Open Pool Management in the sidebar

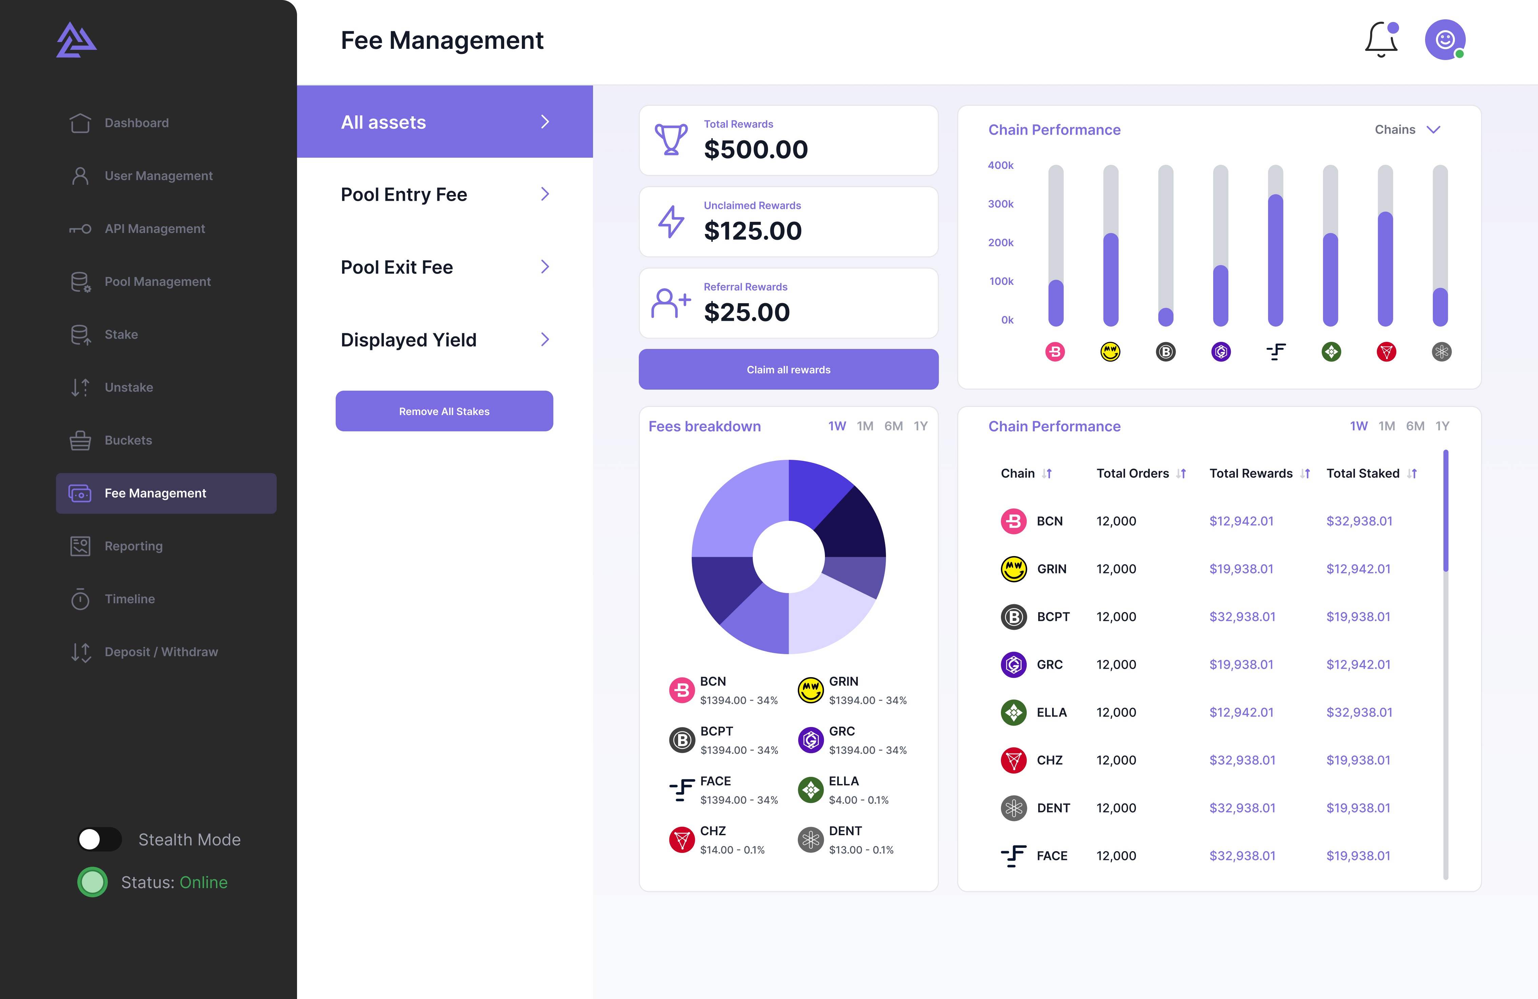pos(158,282)
